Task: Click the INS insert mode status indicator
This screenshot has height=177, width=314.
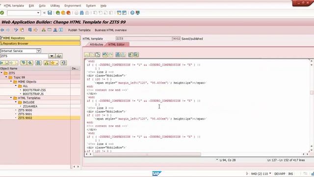Action: 290,174
